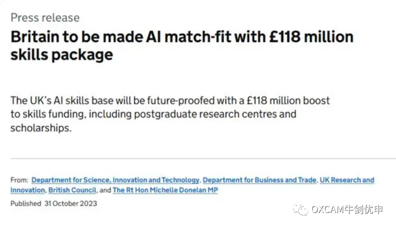Click the '31 October 2023' date
Image resolution: width=396 pixels, height=227 pixels.
71,204
